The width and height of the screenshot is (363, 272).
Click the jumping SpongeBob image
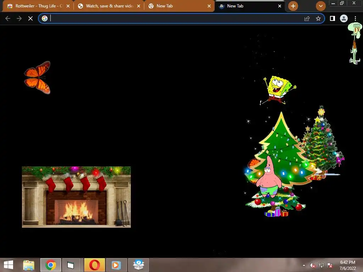278,90
